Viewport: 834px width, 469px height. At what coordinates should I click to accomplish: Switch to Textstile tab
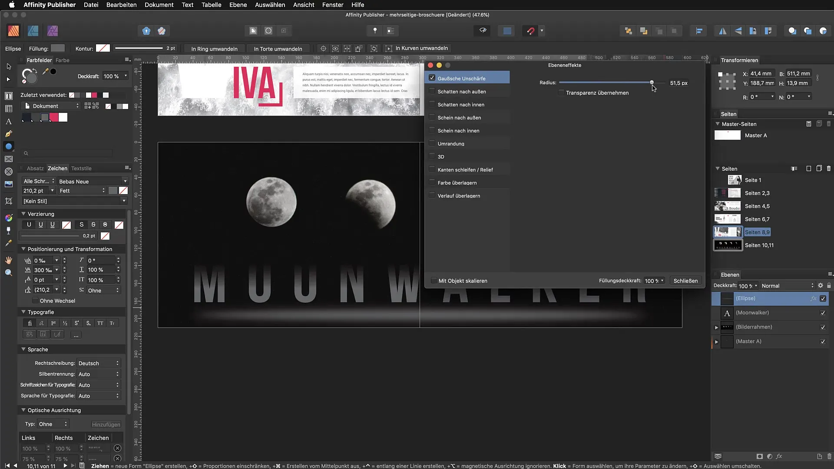[x=81, y=168]
